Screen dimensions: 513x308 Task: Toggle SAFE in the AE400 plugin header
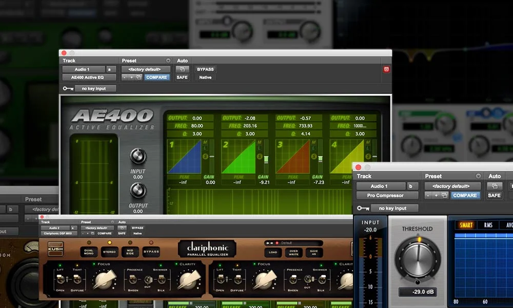click(x=182, y=77)
